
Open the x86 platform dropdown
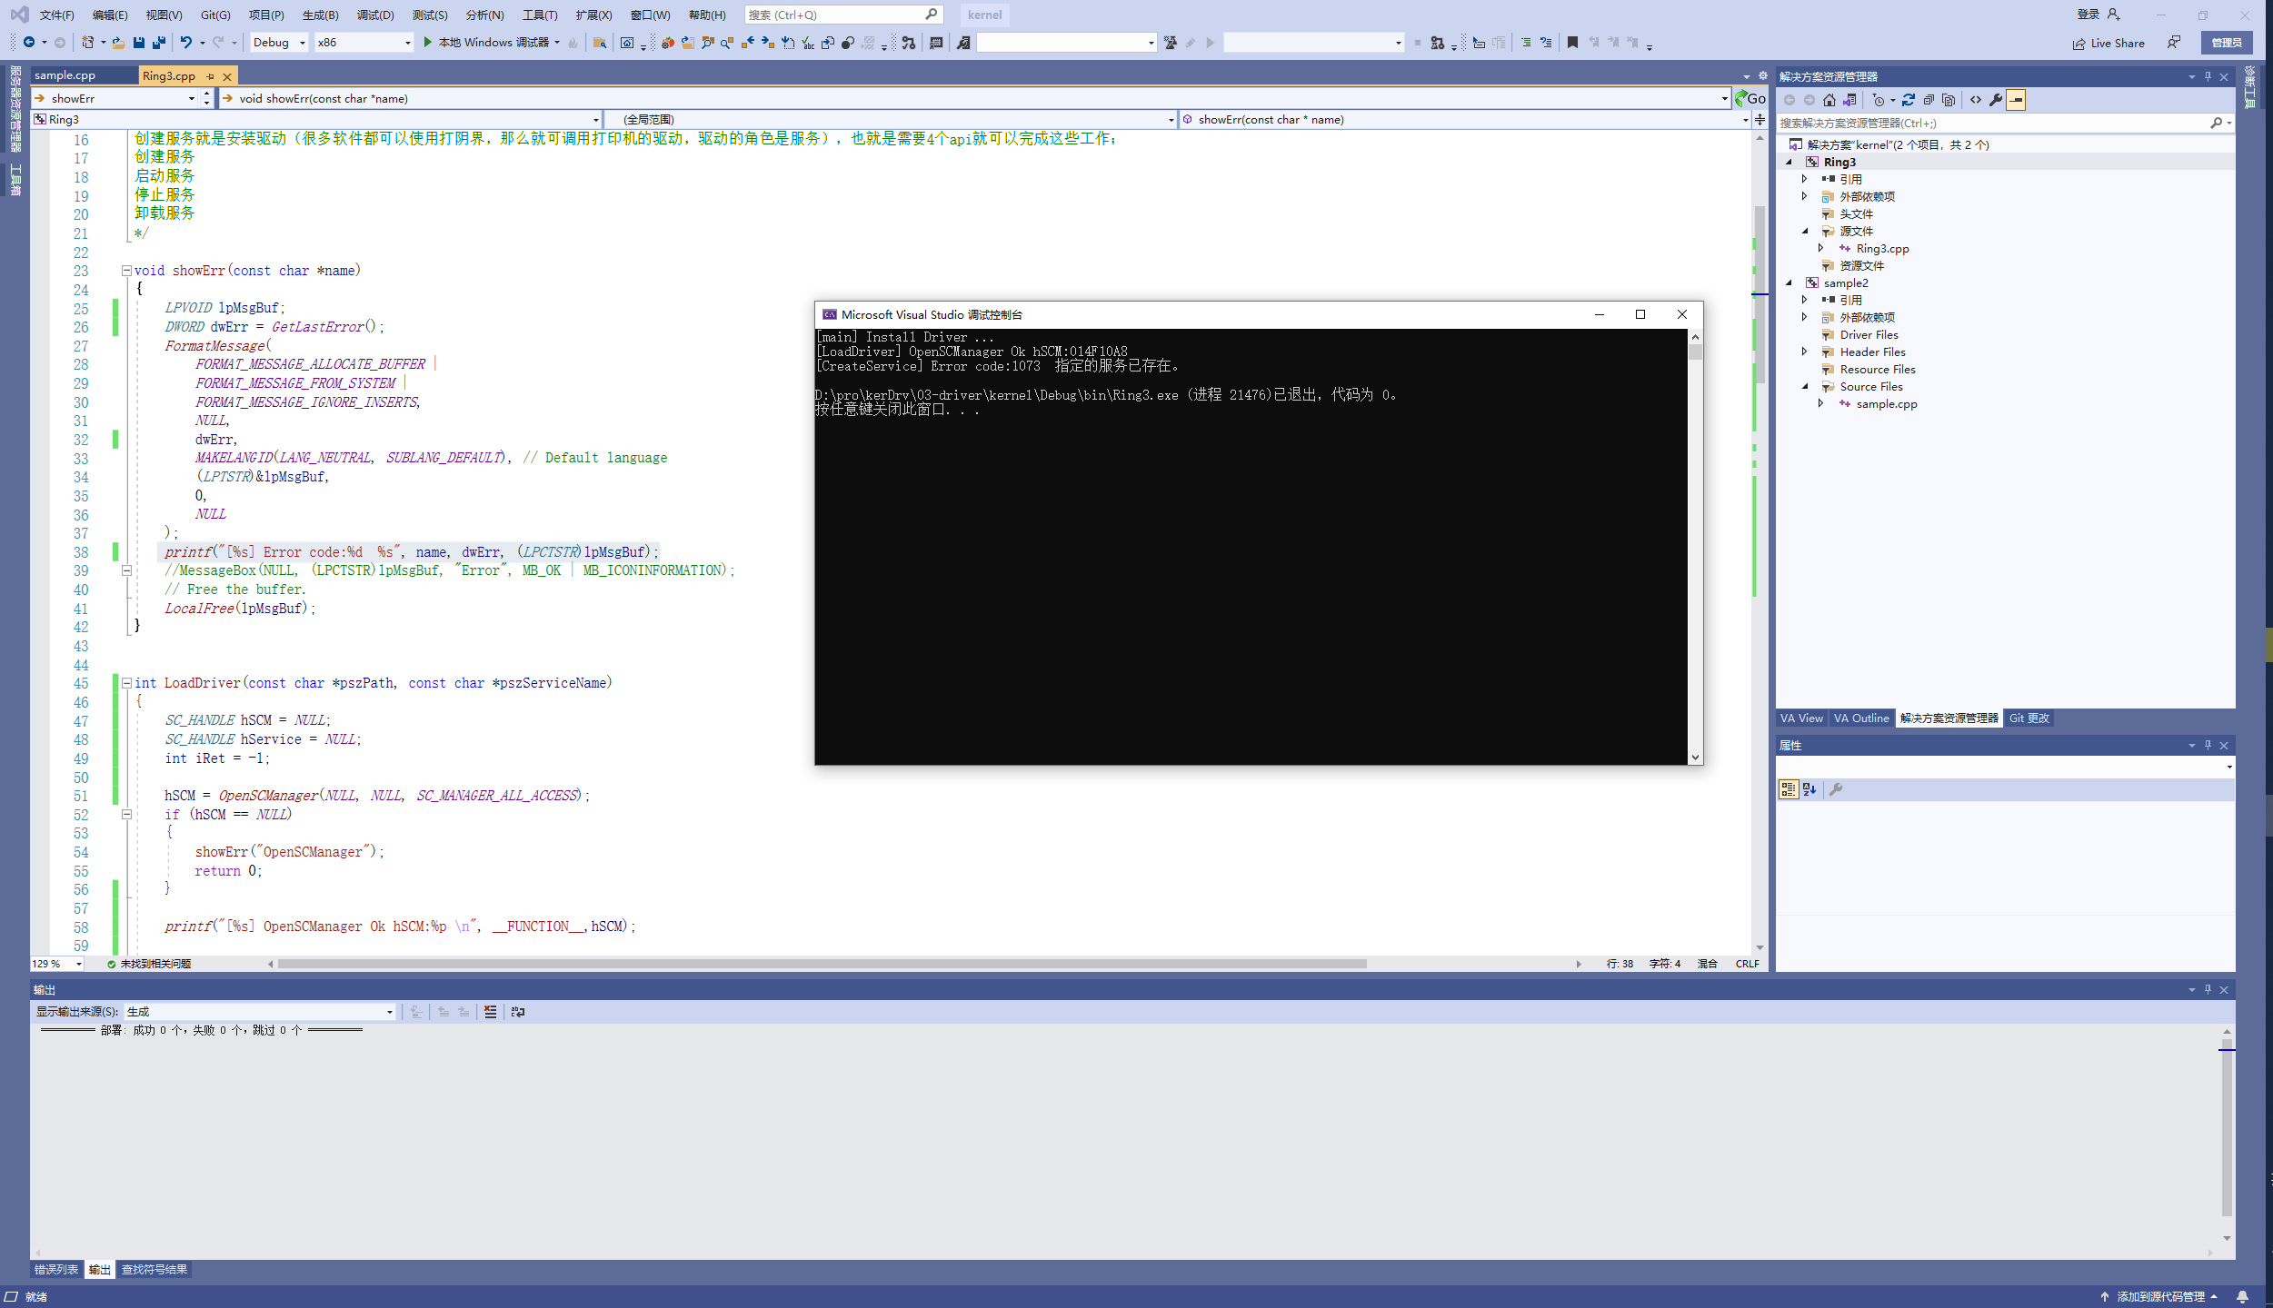(x=406, y=43)
